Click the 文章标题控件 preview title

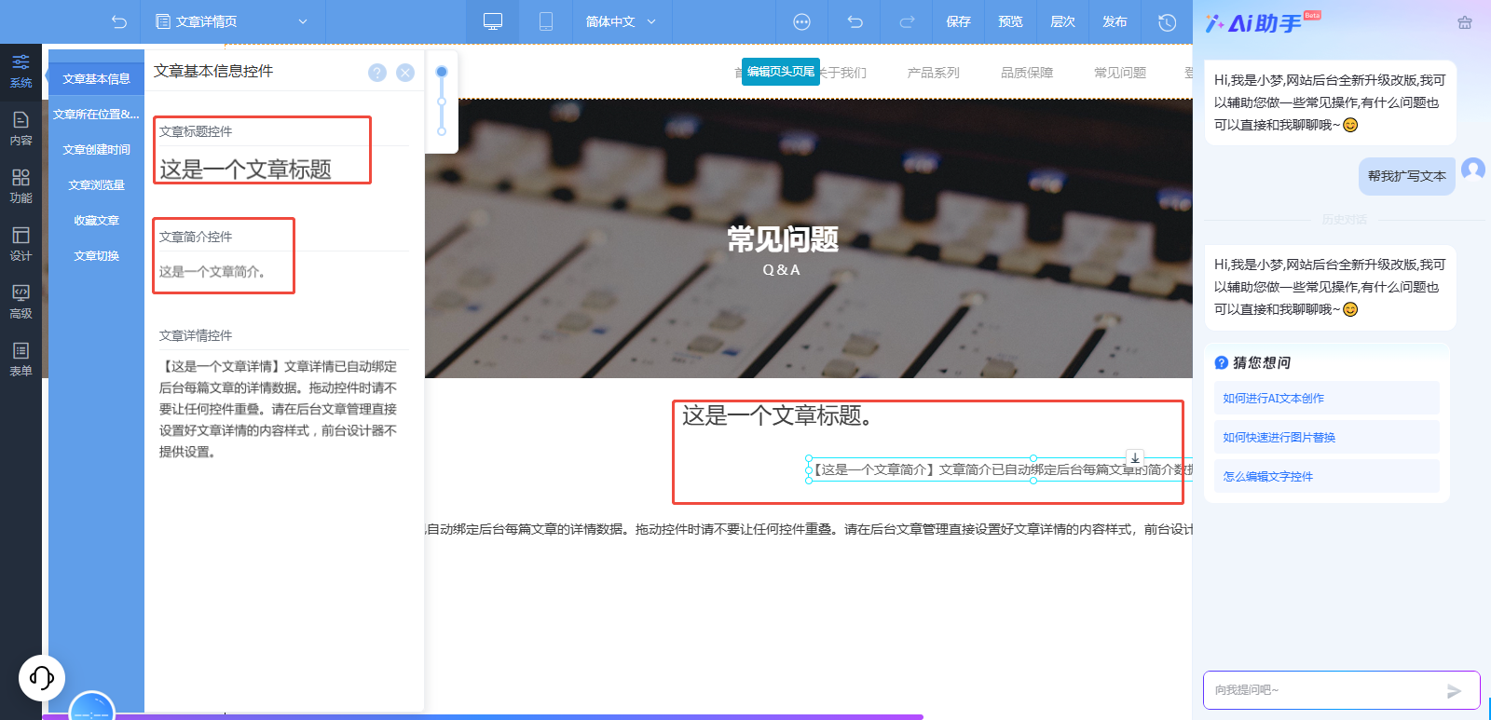tap(245, 170)
